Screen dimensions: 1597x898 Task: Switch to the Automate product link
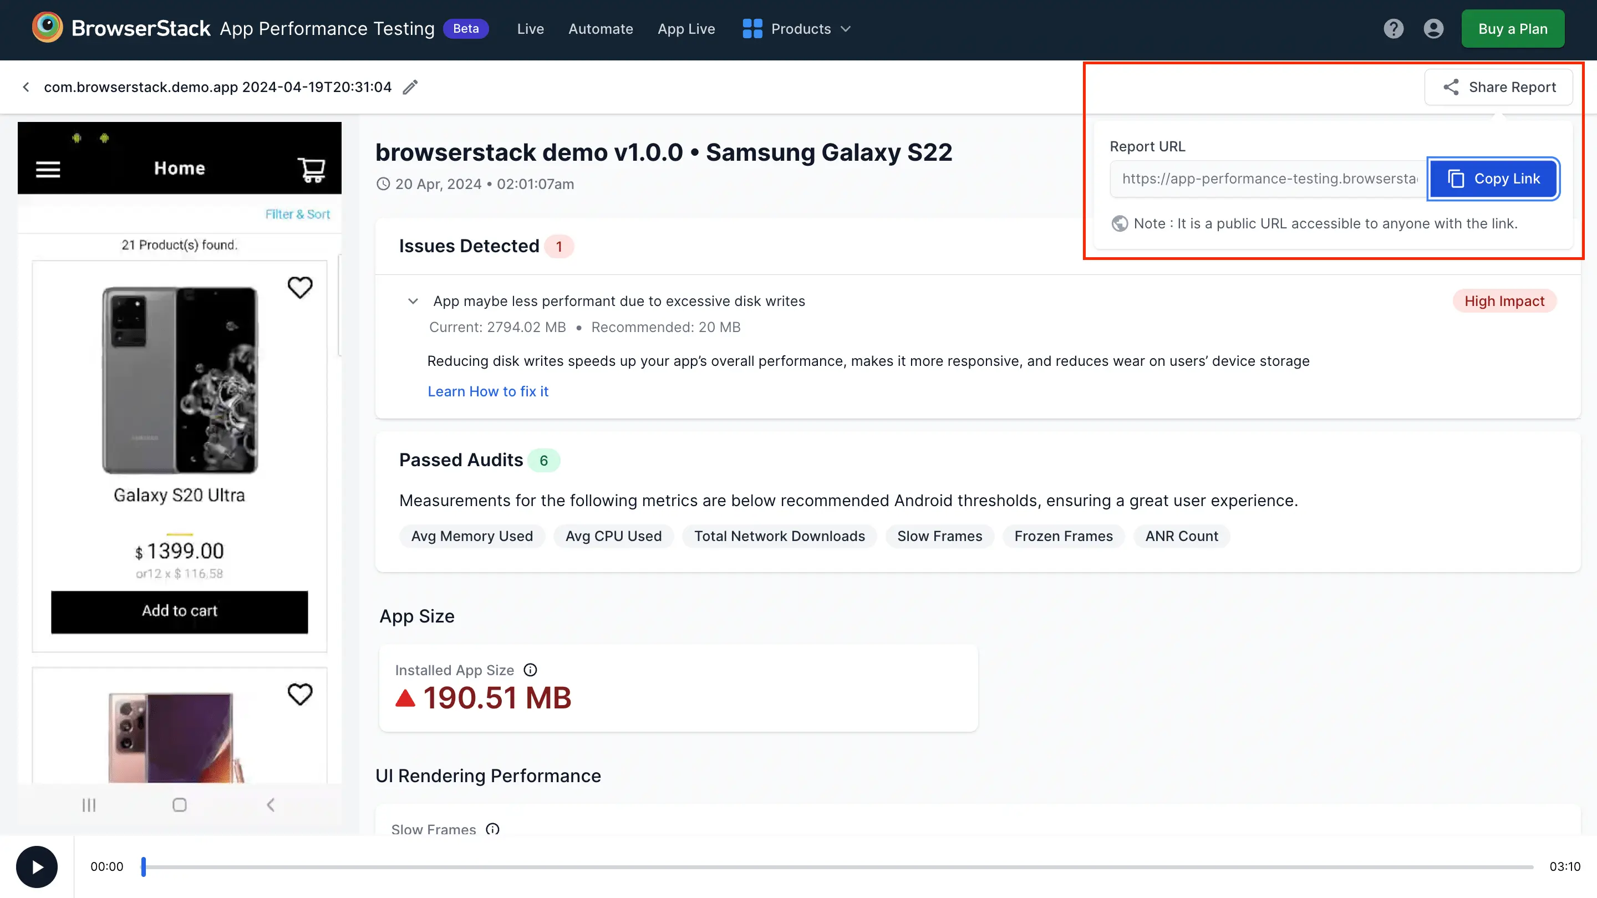pos(600,28)
